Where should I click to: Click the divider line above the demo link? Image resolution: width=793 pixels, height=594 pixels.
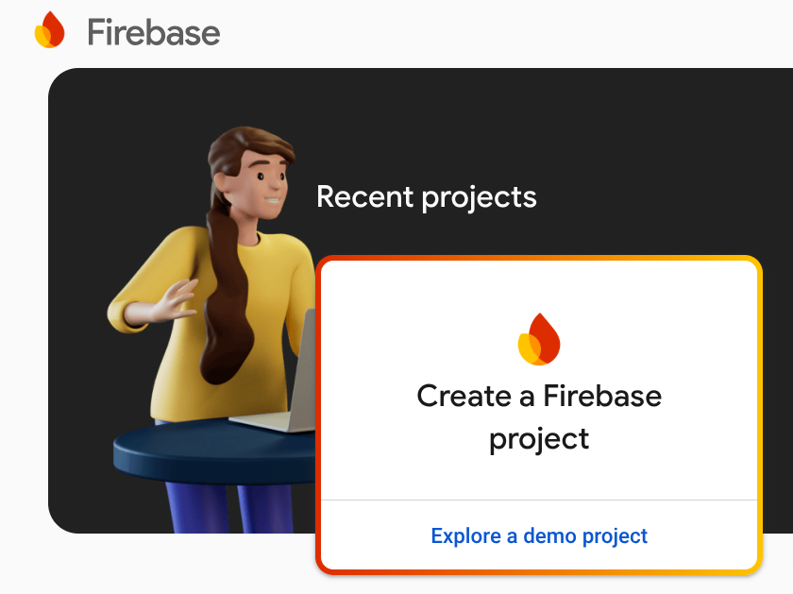[x=538, y=502]
